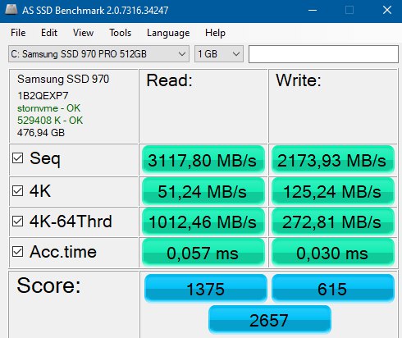402x338 pixels.
Task: Click the capacity text 476,94 GB
Action: (41, 133)
